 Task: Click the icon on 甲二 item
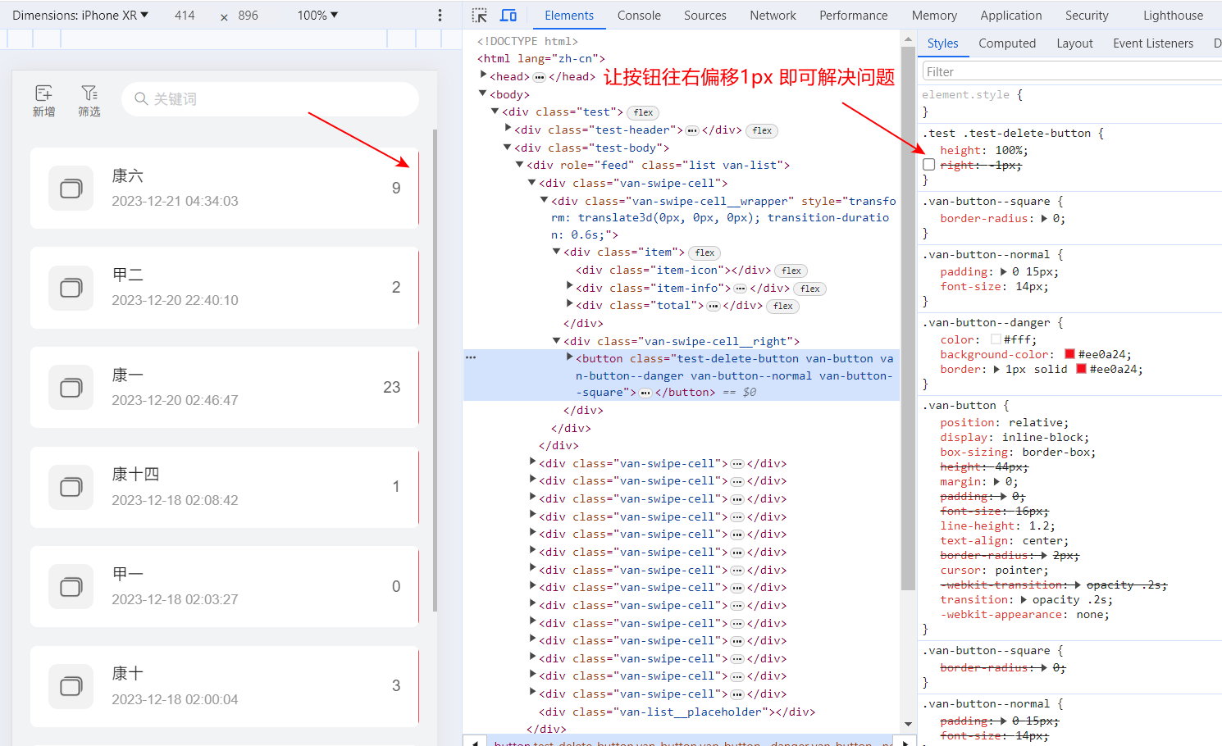pos(71,288)
